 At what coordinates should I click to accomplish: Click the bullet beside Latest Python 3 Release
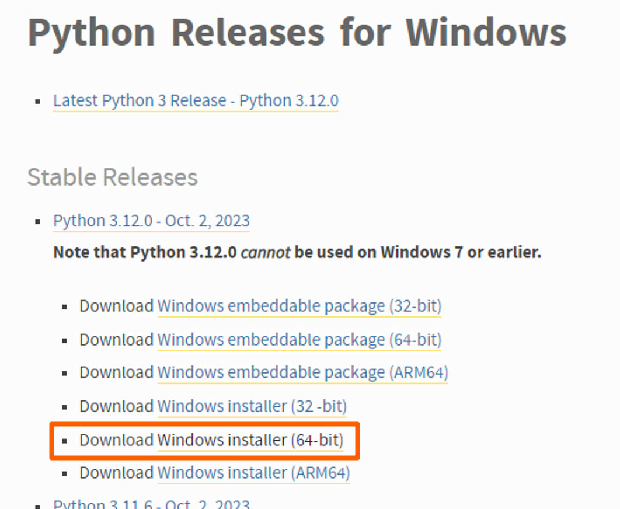pyautogui.click(x=36, y=100)
